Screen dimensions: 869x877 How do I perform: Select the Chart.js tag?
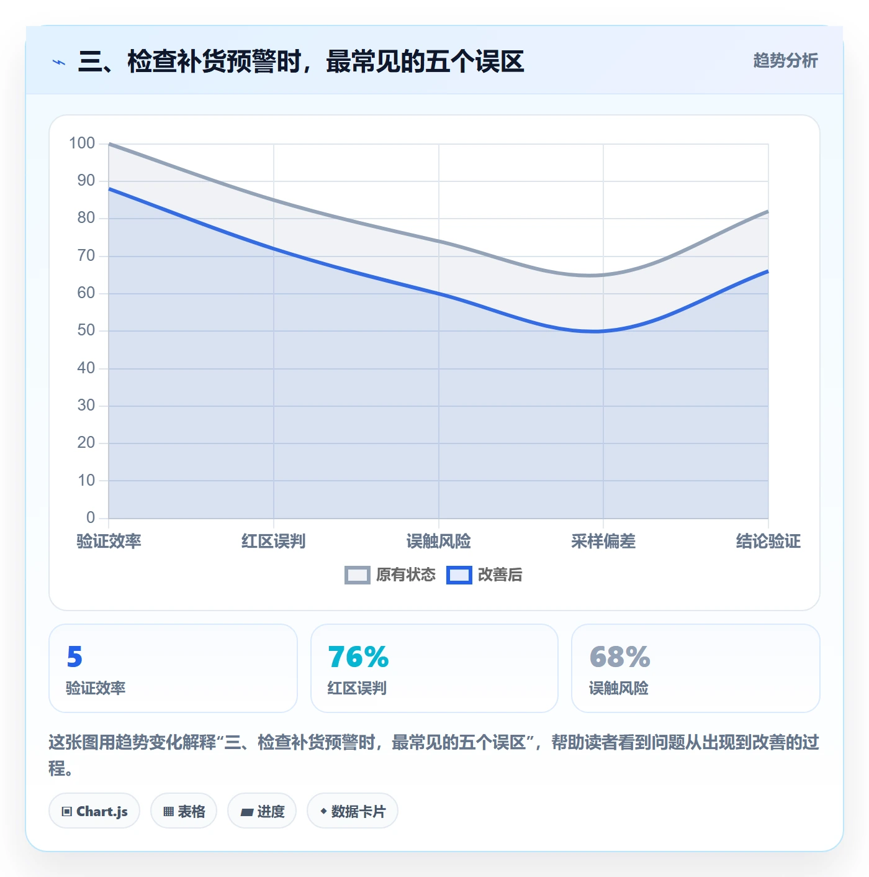94,811
